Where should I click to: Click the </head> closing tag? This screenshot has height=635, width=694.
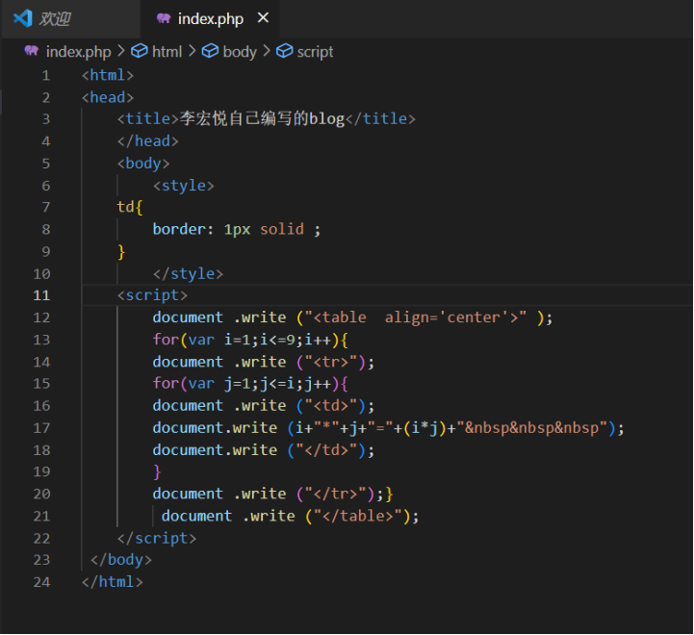tap(148, 141)
